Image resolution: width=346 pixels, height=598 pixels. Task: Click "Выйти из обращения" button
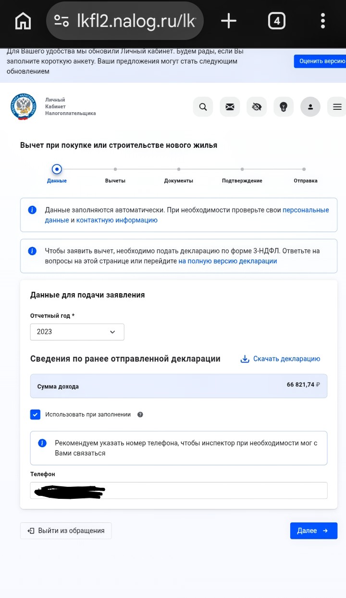point(66,531)
